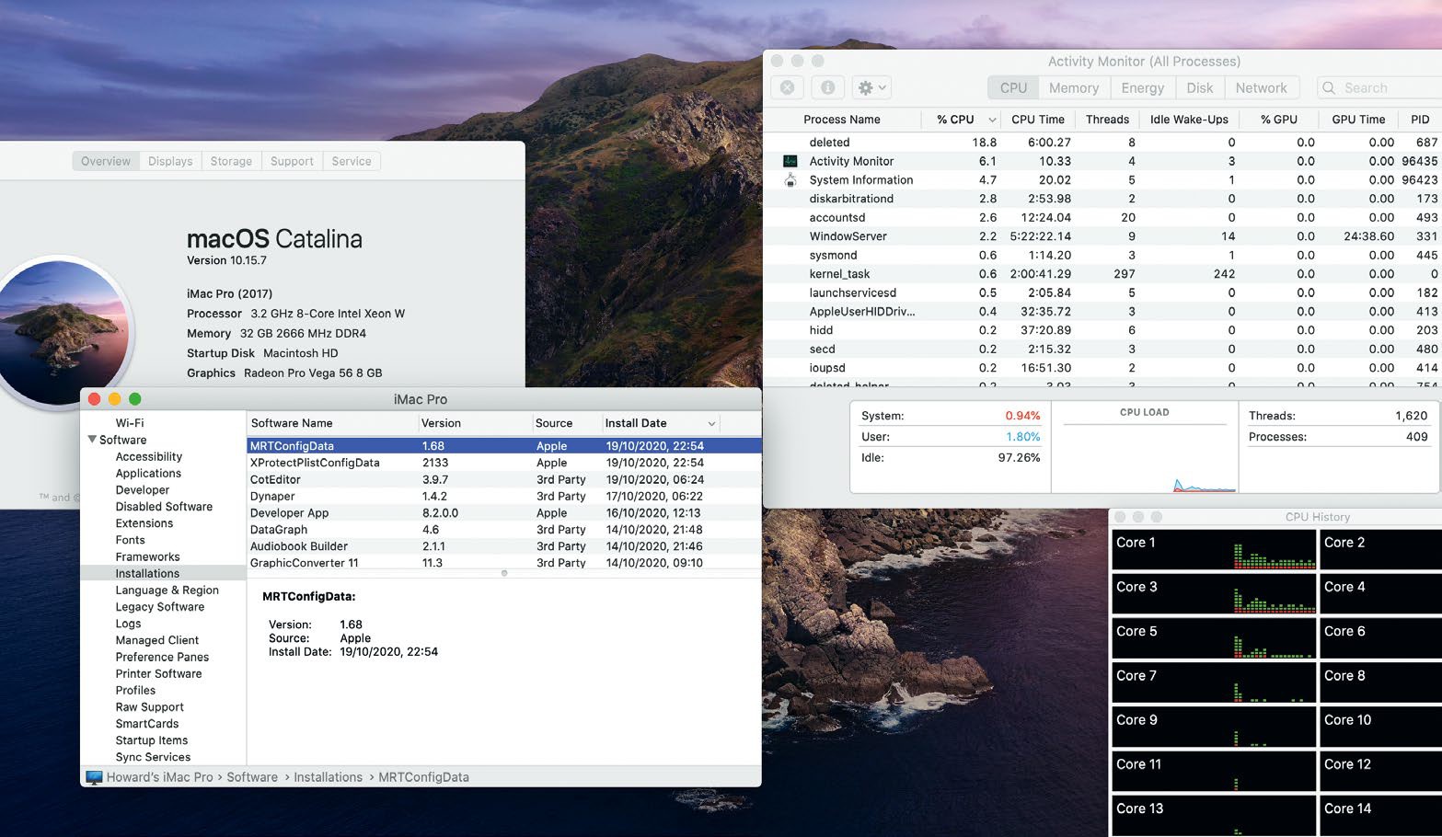The height and width of the screenshot is (837, 1442).
Task: Select Installations in the sidebar
Action: [164, 573]
